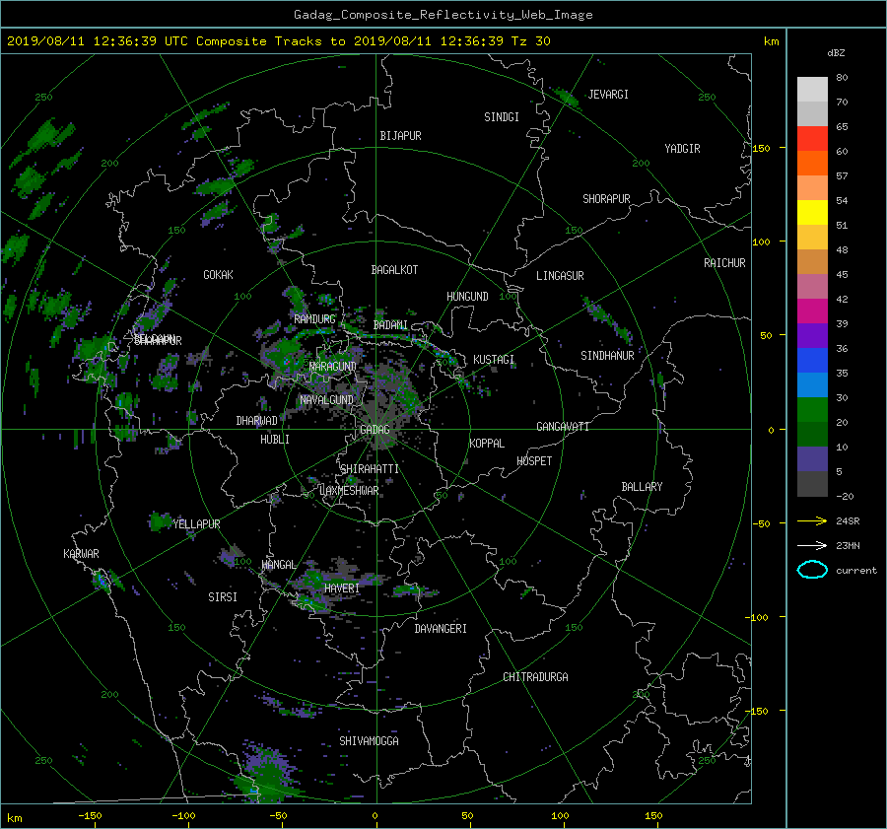This screenshot has height=829, width=887.
Task: Click the LAXMESHWAR city label
Action: pos(349,491)
